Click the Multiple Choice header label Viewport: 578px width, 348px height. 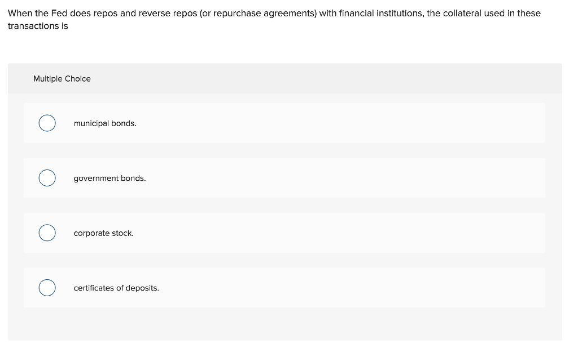click(62, 79)
